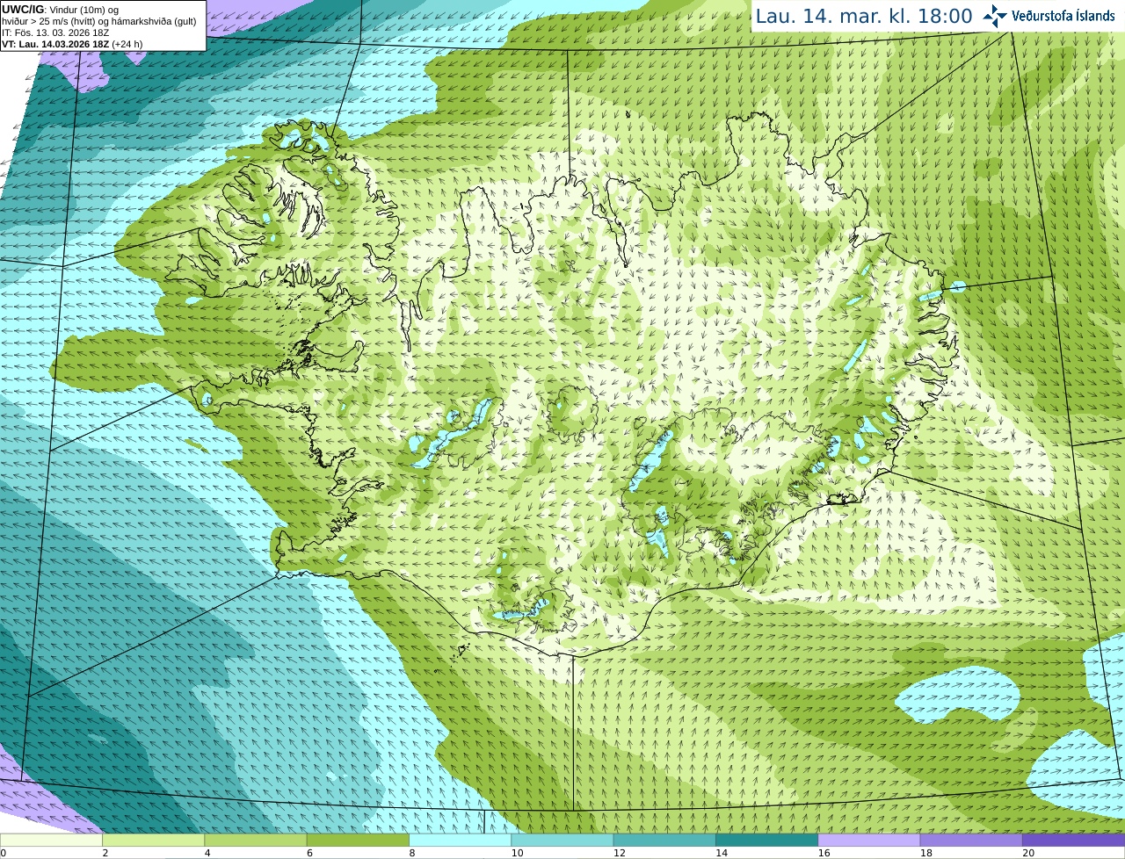Pick the 14–16 m/s dark teal swatch
1125x859 pixels.
[x=766, y=840]
